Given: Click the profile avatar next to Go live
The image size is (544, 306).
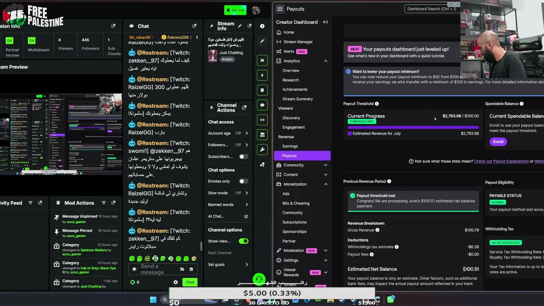Looking at the screenshot, I should pos(256,10).
